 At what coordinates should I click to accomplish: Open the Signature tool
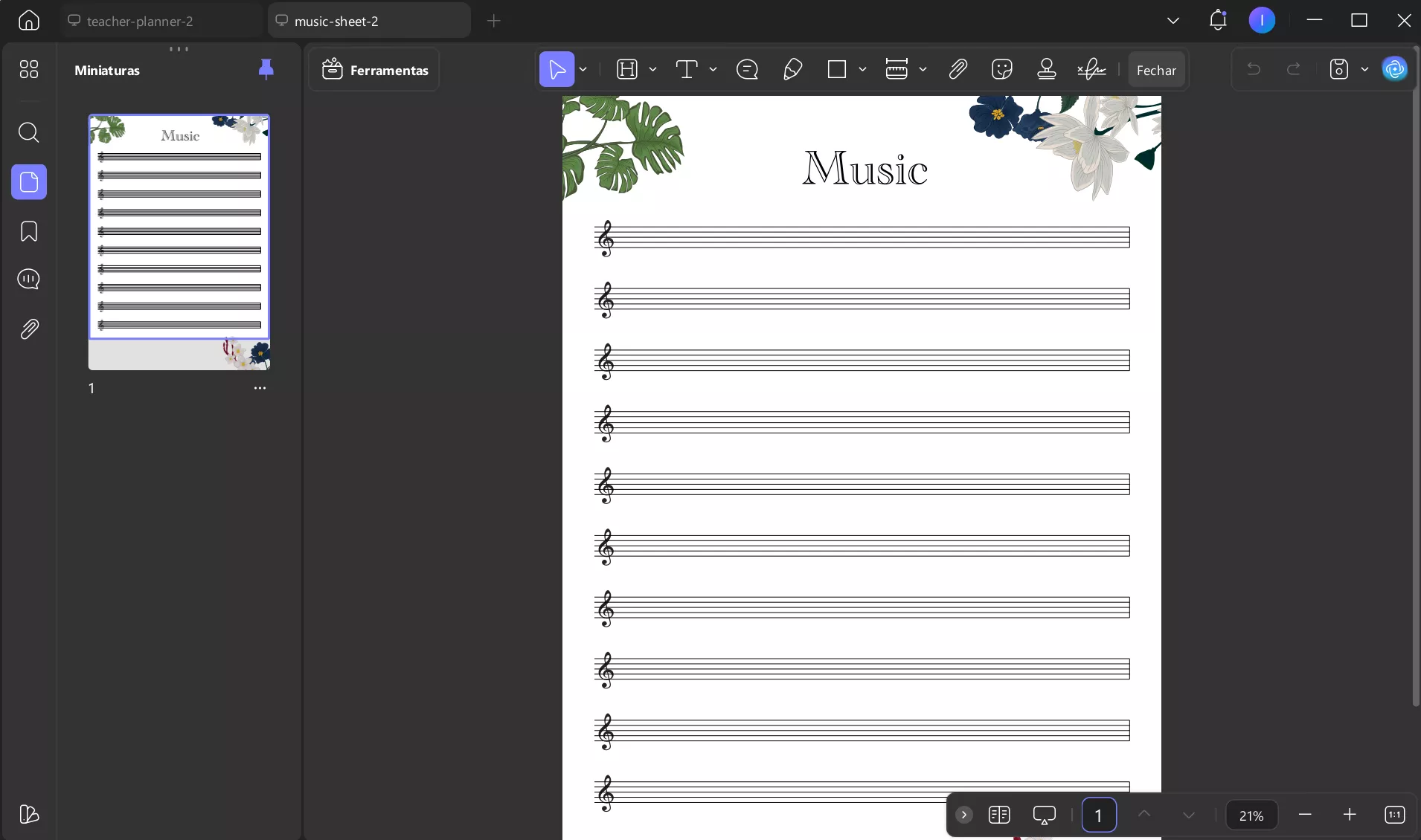click(1091, 69)
